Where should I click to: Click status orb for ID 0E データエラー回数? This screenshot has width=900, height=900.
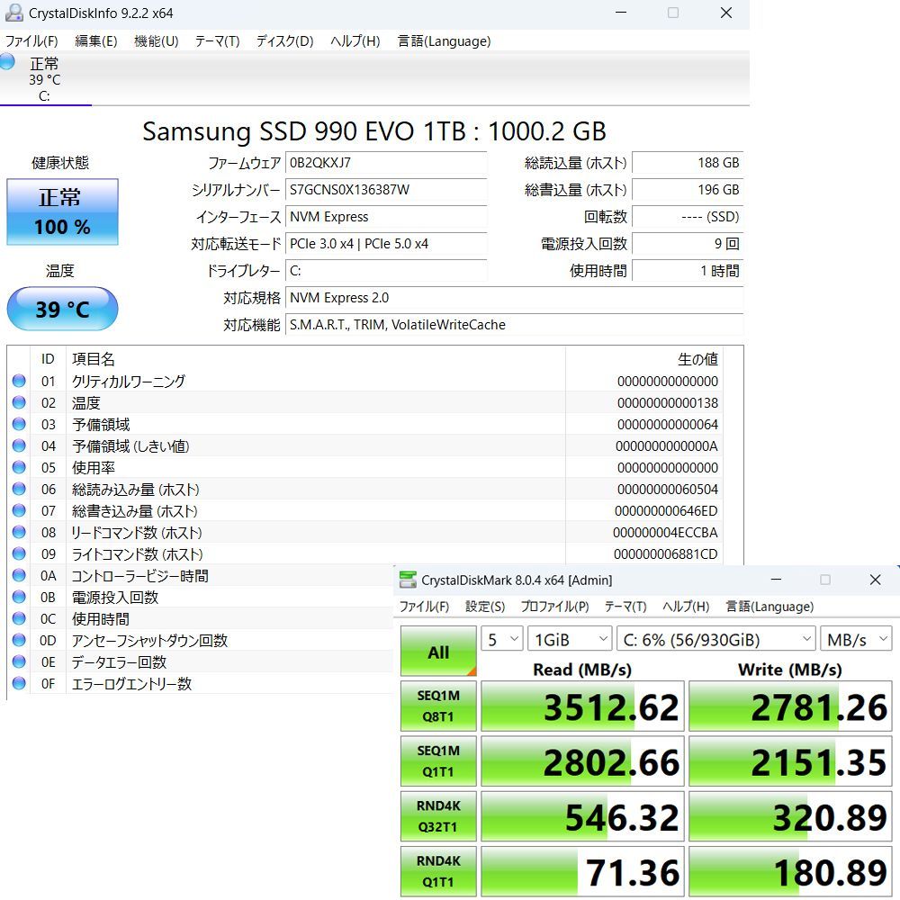pyautogui.click(x=19, y=661)
